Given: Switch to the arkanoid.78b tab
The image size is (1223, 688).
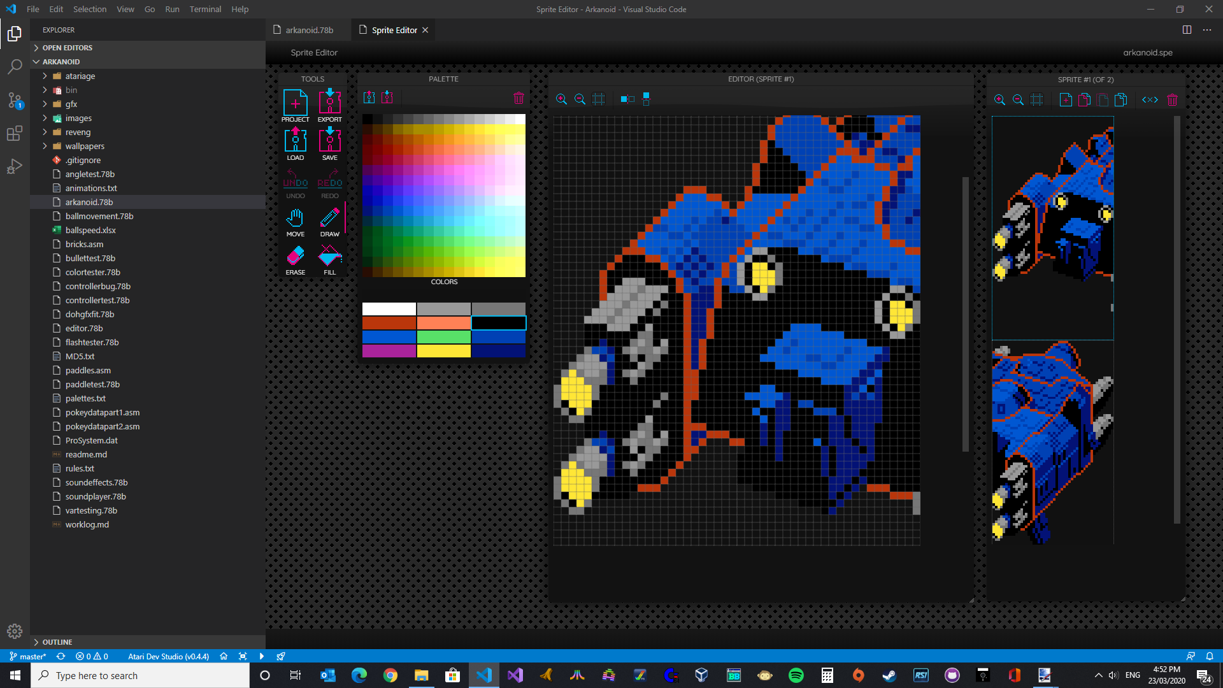Looking at the screenshot, I should coord(309,30).
